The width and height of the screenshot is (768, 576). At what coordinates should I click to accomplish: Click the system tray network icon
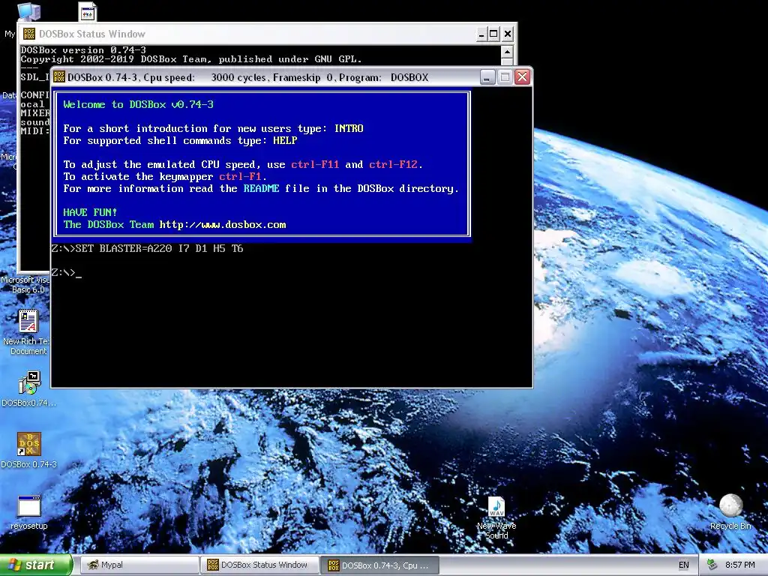pyautogui.click(x=712, y=565)
